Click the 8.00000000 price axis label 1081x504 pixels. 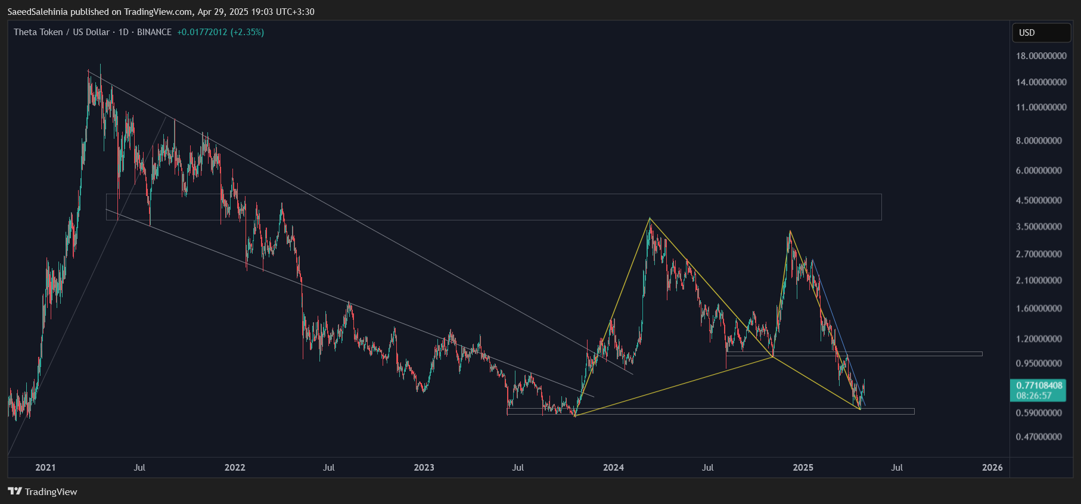click(x=1039, y=141)
